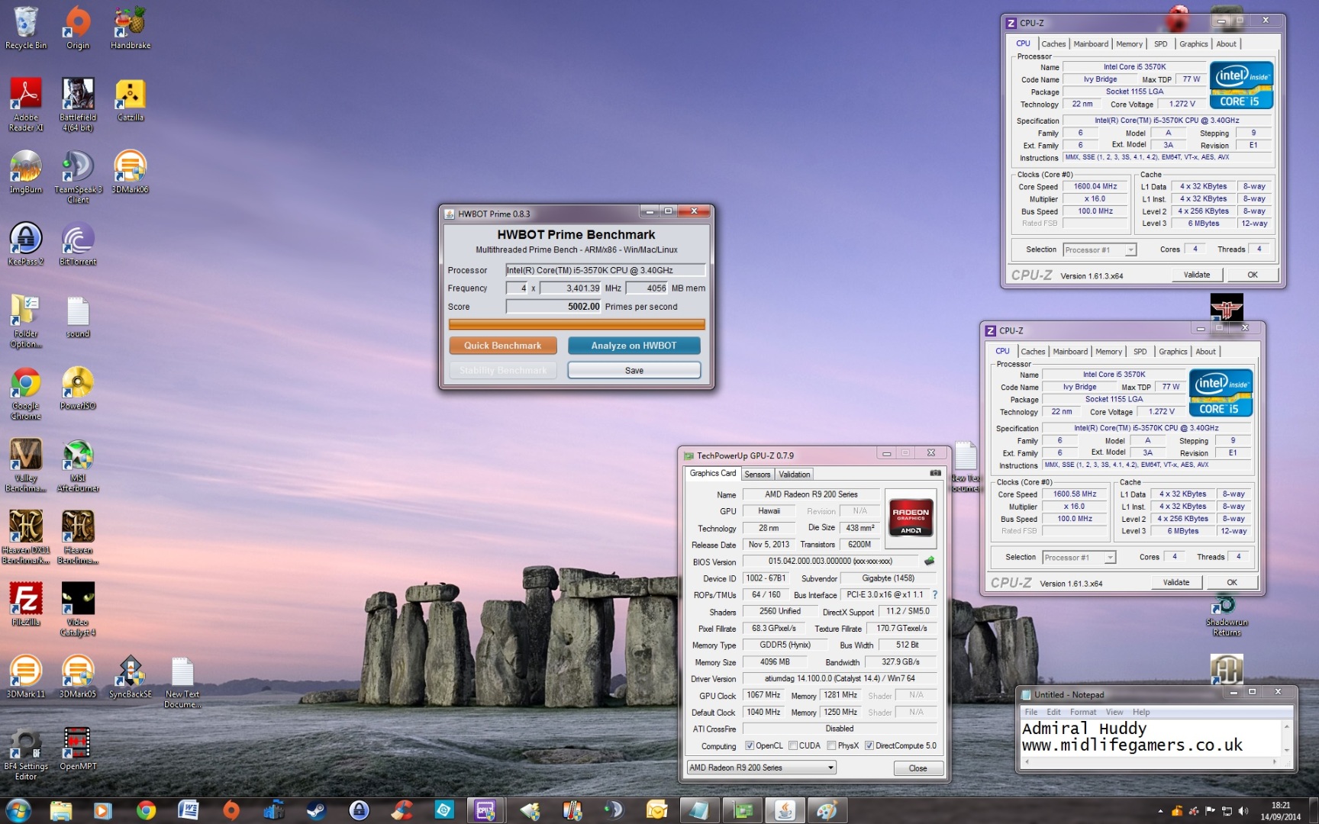
Task: Click Notepad's vertical scrollbar
Action: [1287, 737]
